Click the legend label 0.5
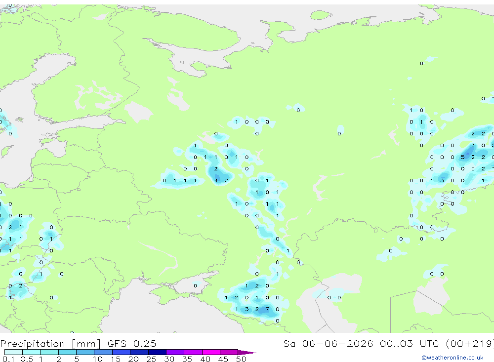Screen dimensions: 494x362 (27, 359)
